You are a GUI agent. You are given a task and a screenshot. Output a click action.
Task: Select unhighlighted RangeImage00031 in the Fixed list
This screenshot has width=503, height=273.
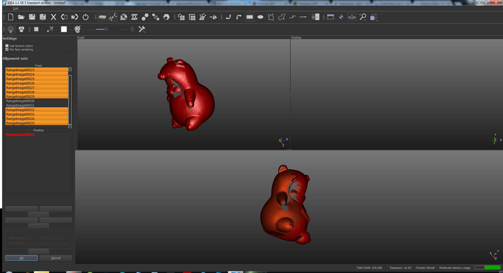(x=37, y=105)
